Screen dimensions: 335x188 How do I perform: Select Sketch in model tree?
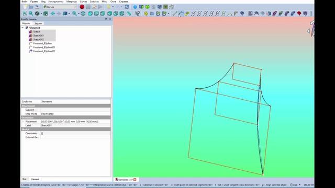tap(37, 31)
